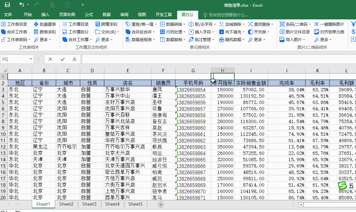Click the 批量建表 icon

(36, 24)
